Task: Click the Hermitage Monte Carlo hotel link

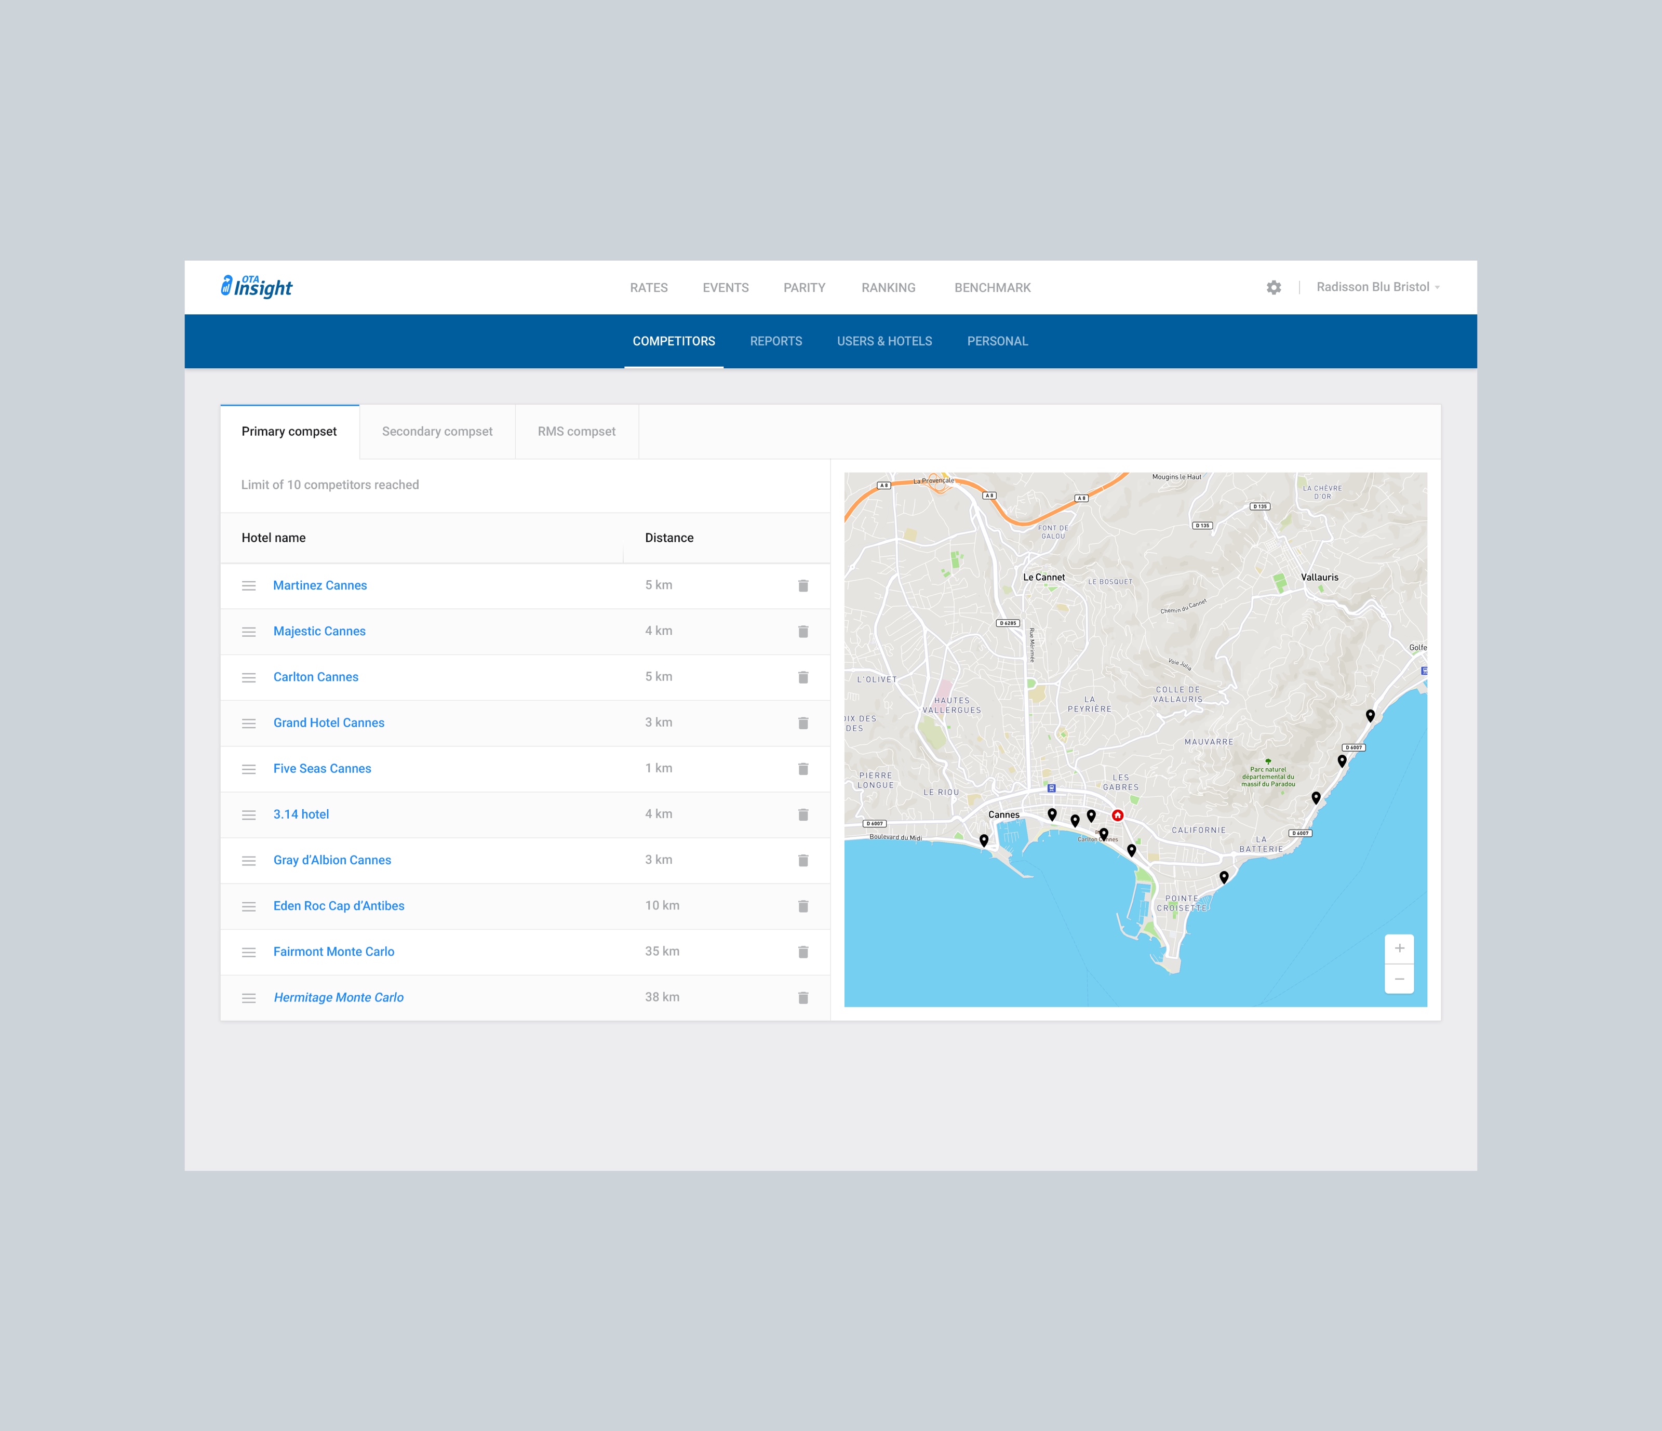Action: tap(338, 997)
